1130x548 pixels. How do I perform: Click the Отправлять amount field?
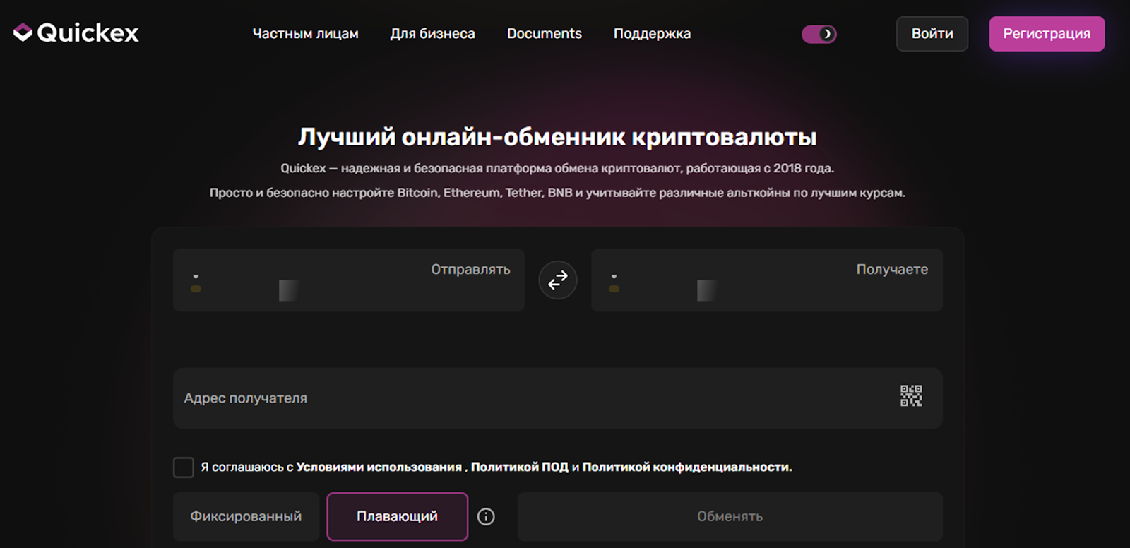(349, 280)
